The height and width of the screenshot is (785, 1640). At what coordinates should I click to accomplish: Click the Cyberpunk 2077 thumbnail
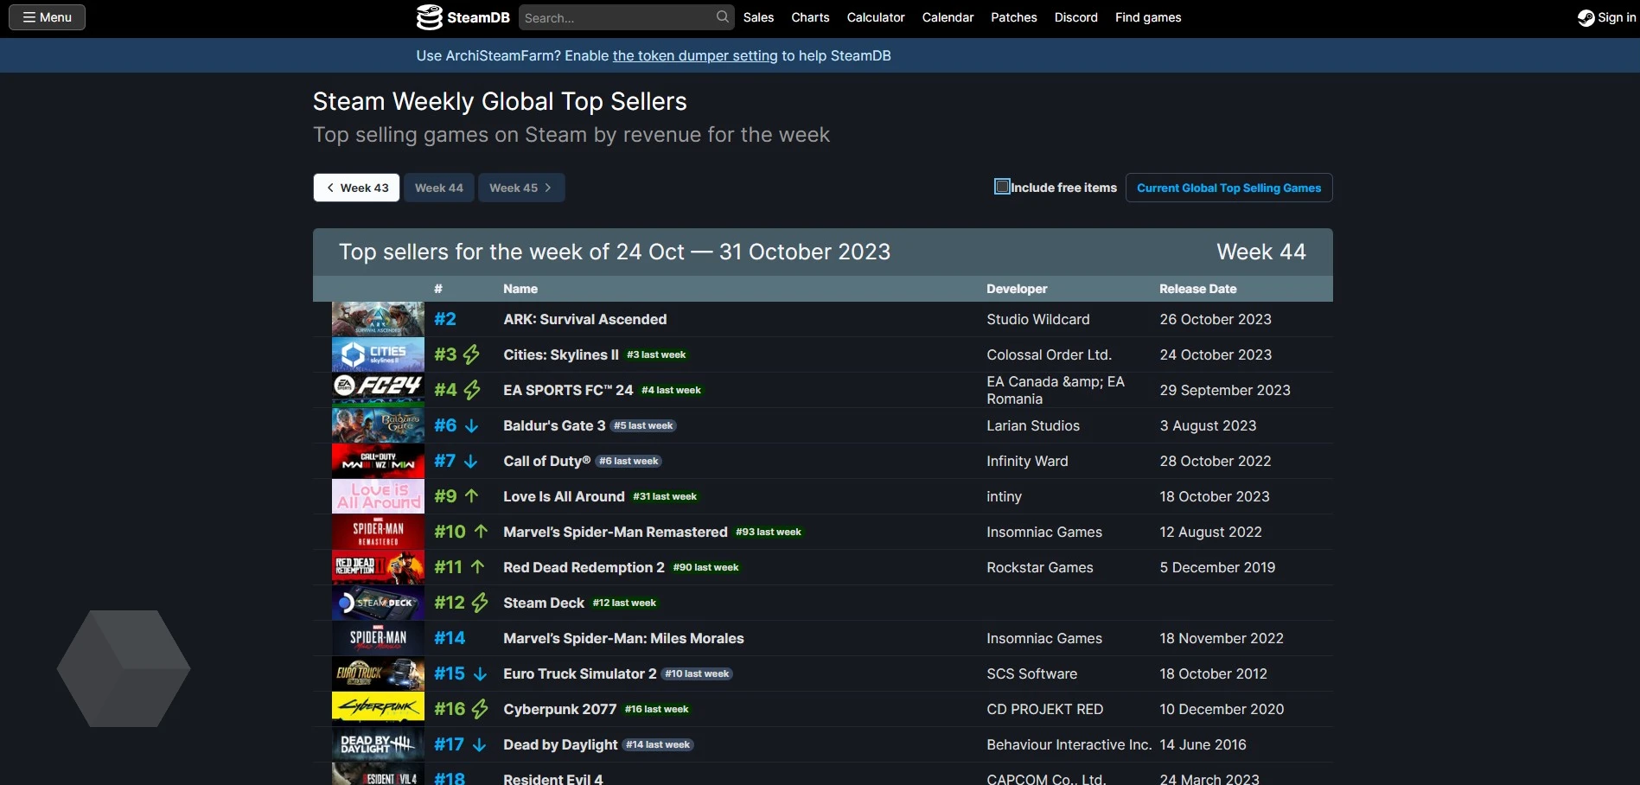(378, 709)
